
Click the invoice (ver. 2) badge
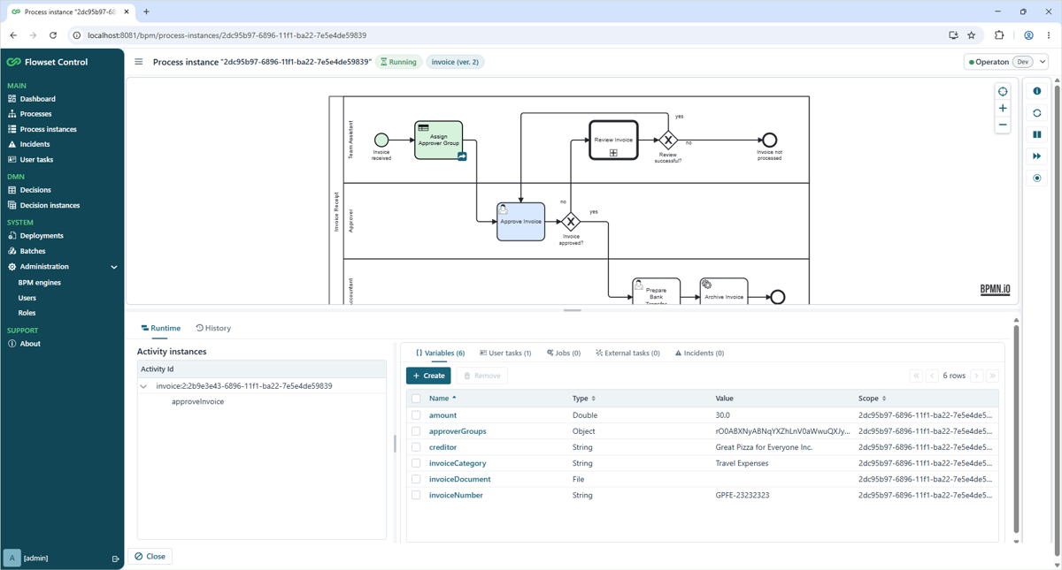click(x=455, y=62)
